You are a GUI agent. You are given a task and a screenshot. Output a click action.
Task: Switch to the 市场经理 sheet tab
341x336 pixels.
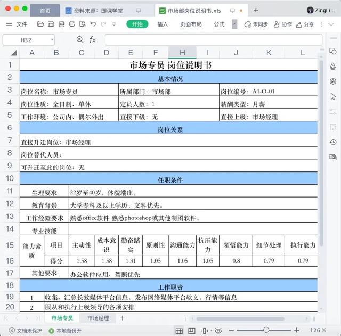(x=98, y=318)
